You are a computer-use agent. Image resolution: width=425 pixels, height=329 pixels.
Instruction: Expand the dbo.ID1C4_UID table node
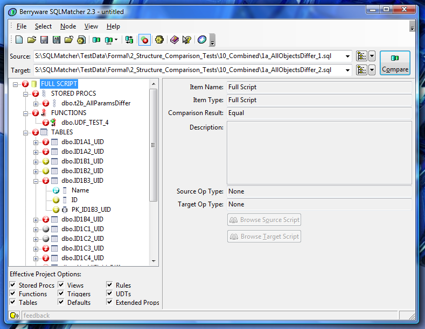(36, 259)
